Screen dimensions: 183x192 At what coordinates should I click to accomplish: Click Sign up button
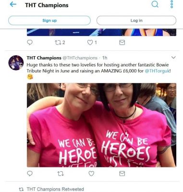coord(49,21)
